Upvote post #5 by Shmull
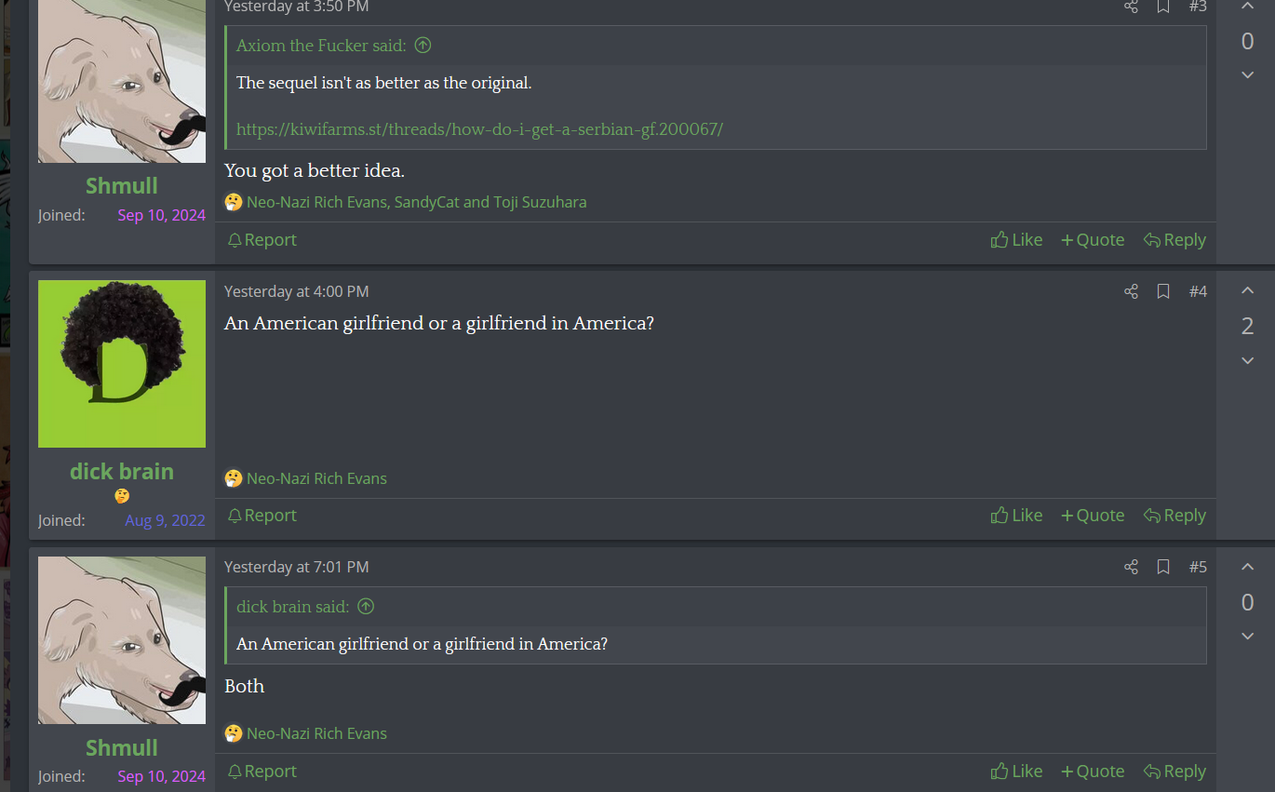1275x792 pixels. pos(1248,567)
